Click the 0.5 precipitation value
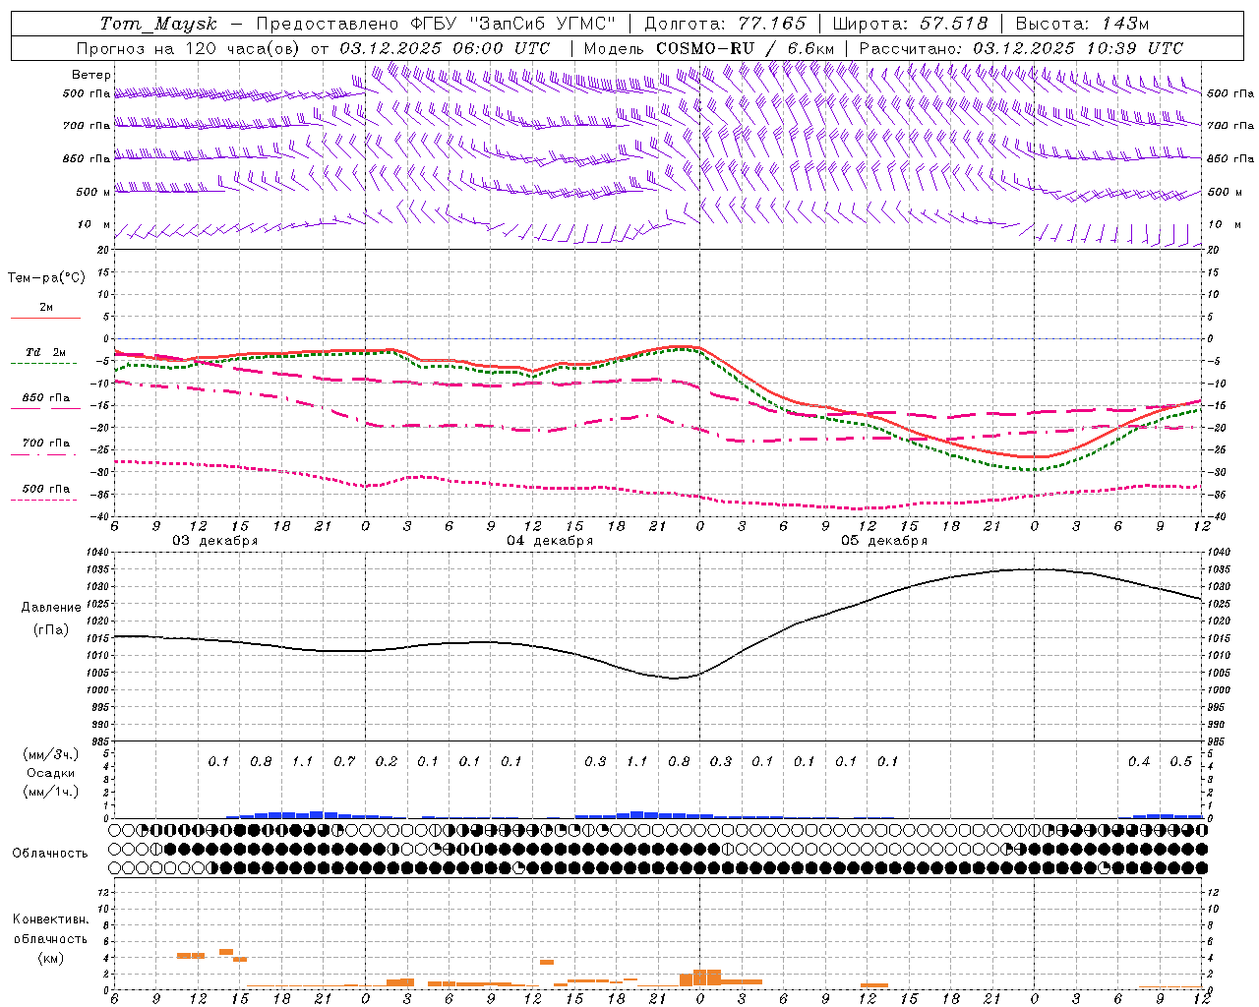The height and width of the screenshot is (1007, 1259). 1180,761
